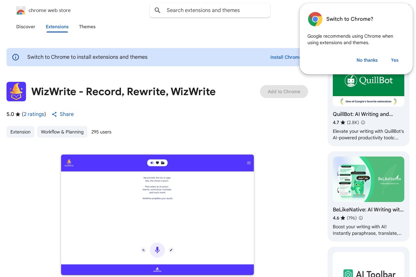Image resolution: width=416 pixels, height=277 pixels.
Task: Click the info icon beside QuillBot's rating
Action: click(x=363, y=122)
